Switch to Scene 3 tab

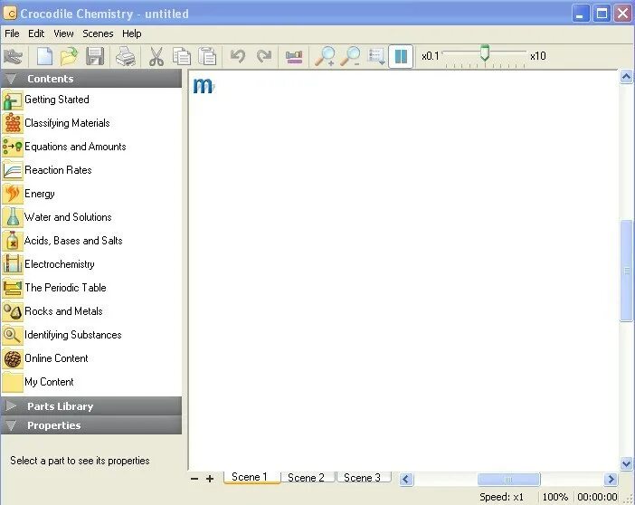[x=364, y=478]
